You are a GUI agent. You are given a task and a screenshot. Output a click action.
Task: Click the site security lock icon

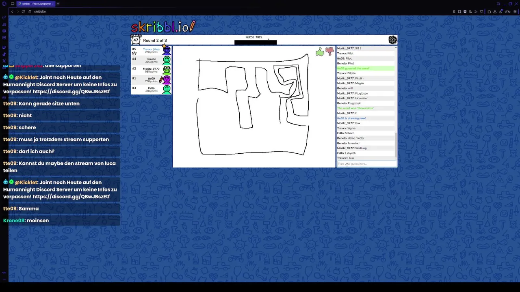pos(30,11)
